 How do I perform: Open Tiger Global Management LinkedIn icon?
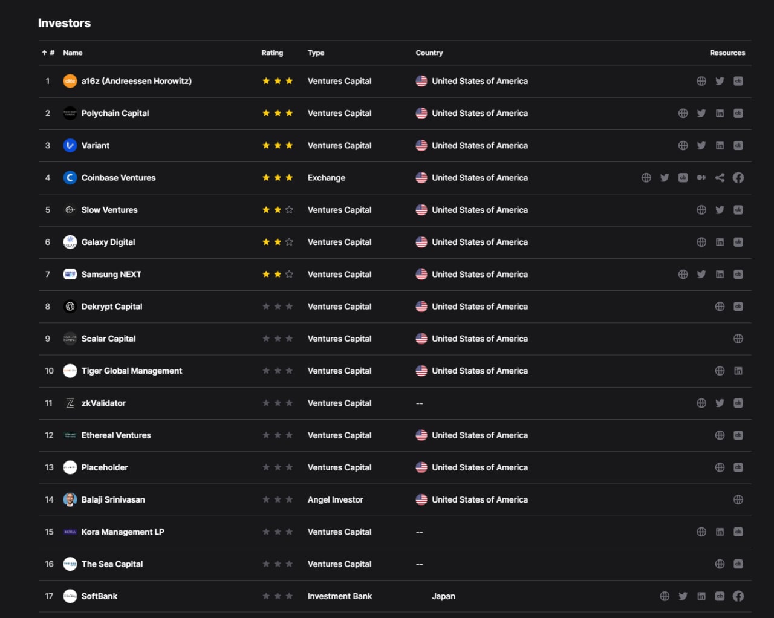pos(738,371)
